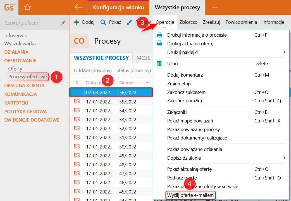291x201 pixels.
Task: Go back with left arrow icon
Action: [78, 8]
